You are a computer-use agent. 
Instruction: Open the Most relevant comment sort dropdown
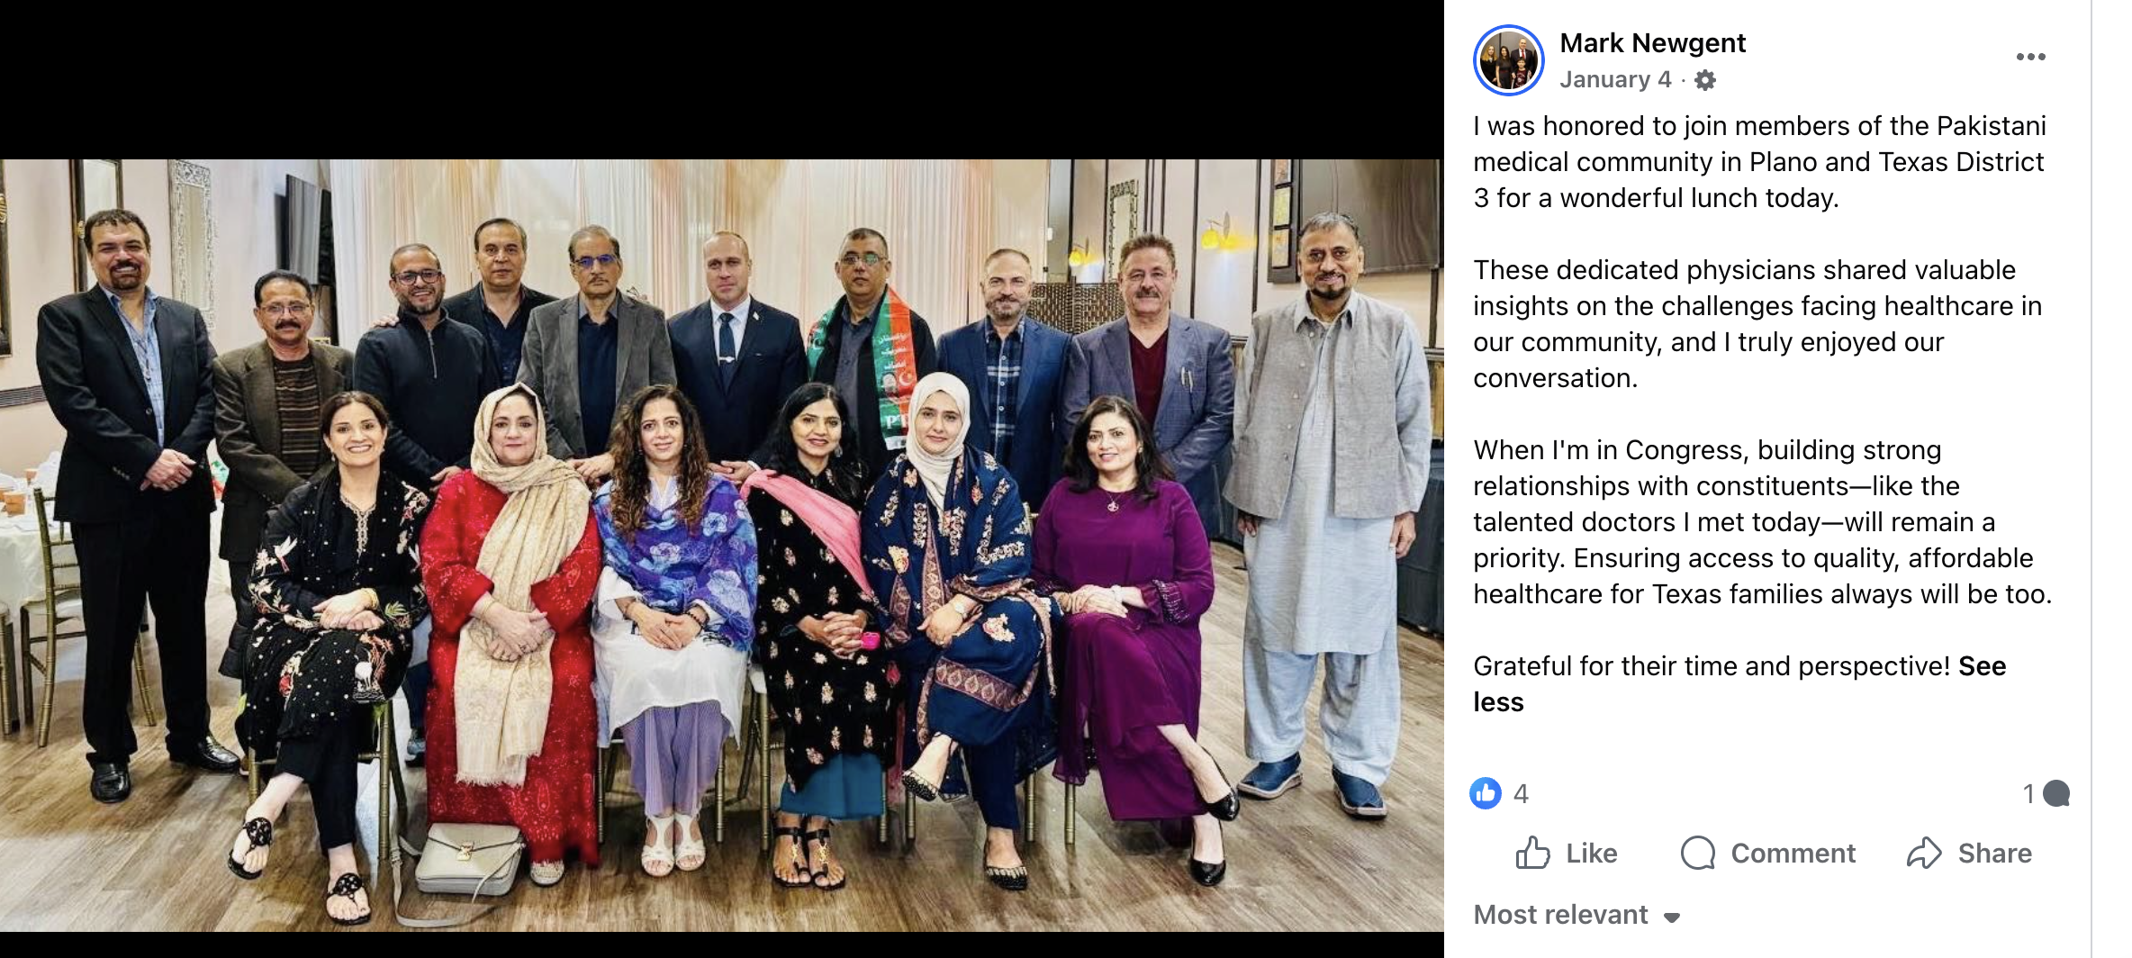click(1576, 915)
